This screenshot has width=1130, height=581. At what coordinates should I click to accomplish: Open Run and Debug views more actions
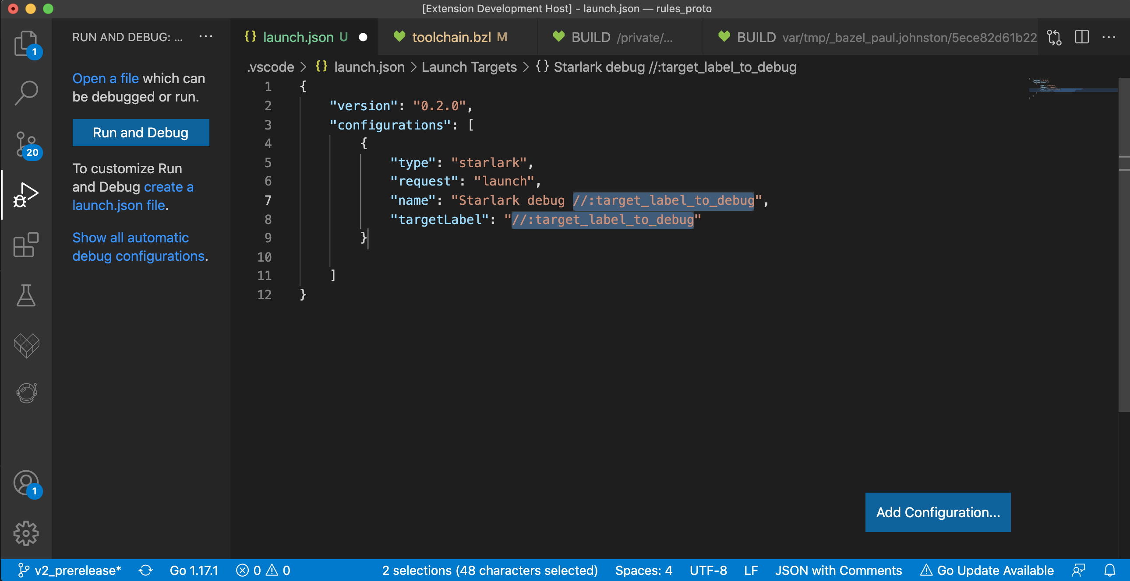tap(206, 37)
